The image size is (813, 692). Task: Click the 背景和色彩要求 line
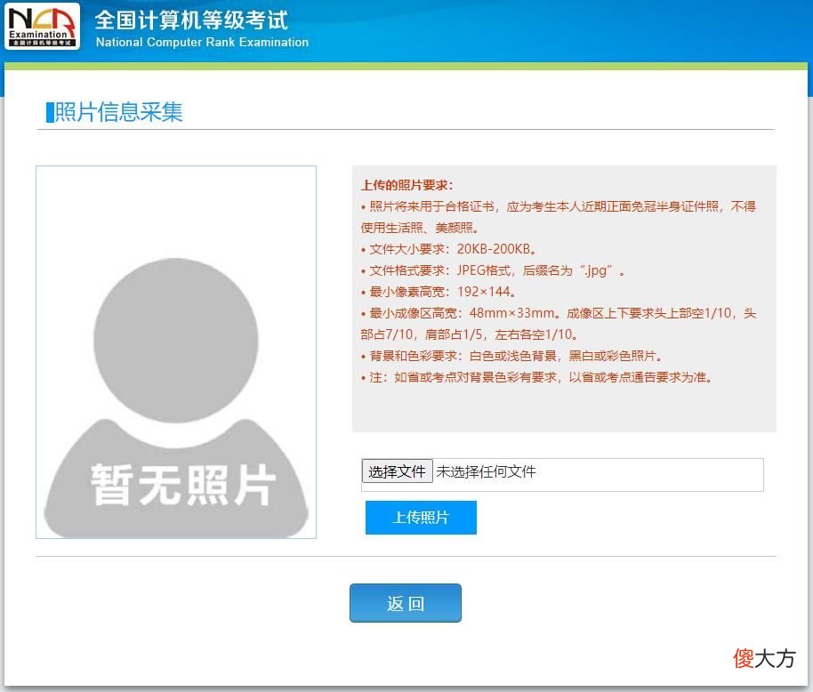(x=511, y=356)
